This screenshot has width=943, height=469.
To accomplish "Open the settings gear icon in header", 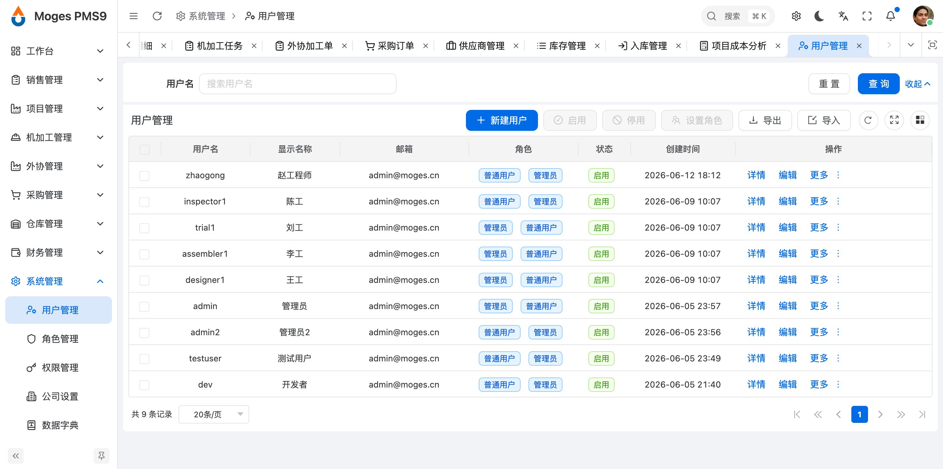I will coord(796,16).
